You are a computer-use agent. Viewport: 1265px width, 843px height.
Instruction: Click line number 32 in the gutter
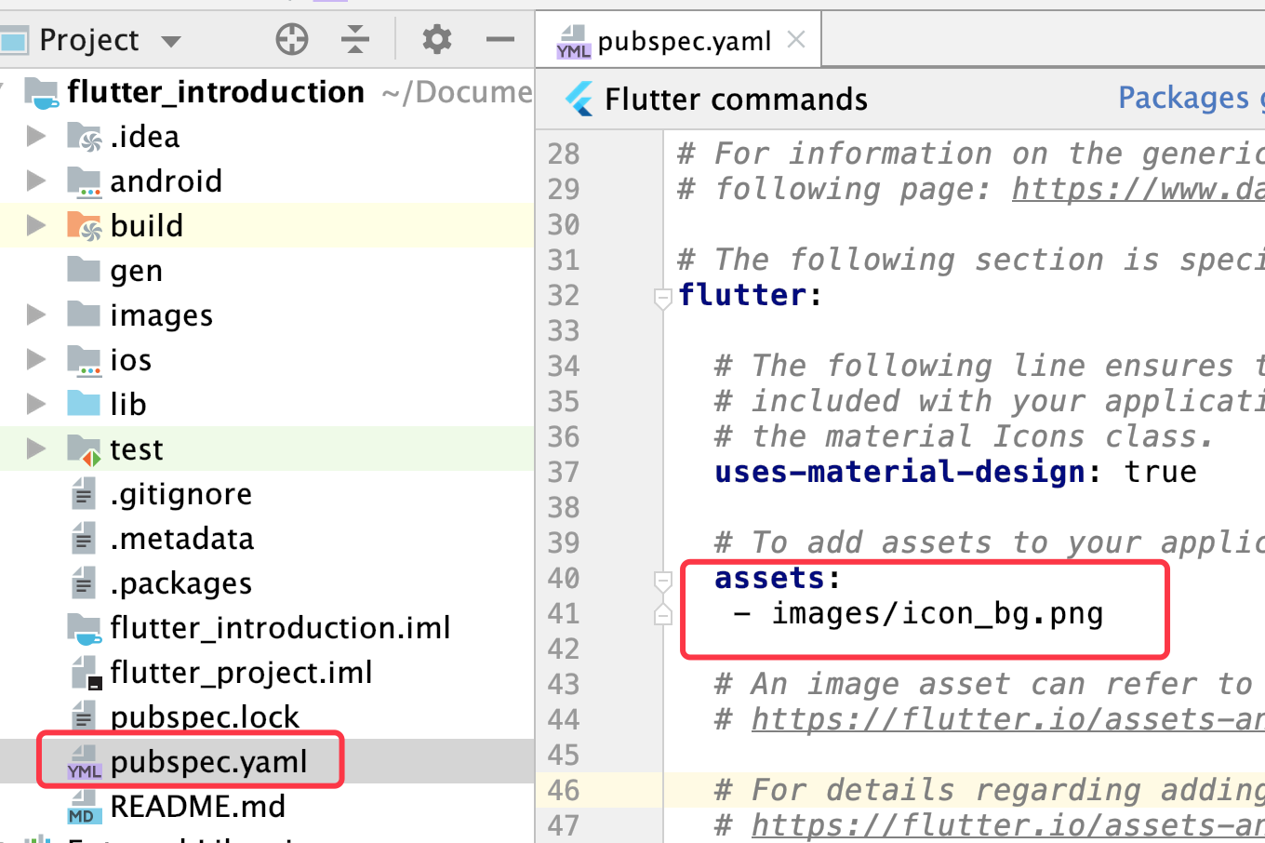pyautogui.click(x=564, y=296)
